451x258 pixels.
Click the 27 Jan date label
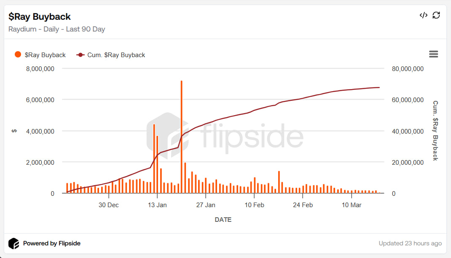pyautogui.click(x=206, y=205)
